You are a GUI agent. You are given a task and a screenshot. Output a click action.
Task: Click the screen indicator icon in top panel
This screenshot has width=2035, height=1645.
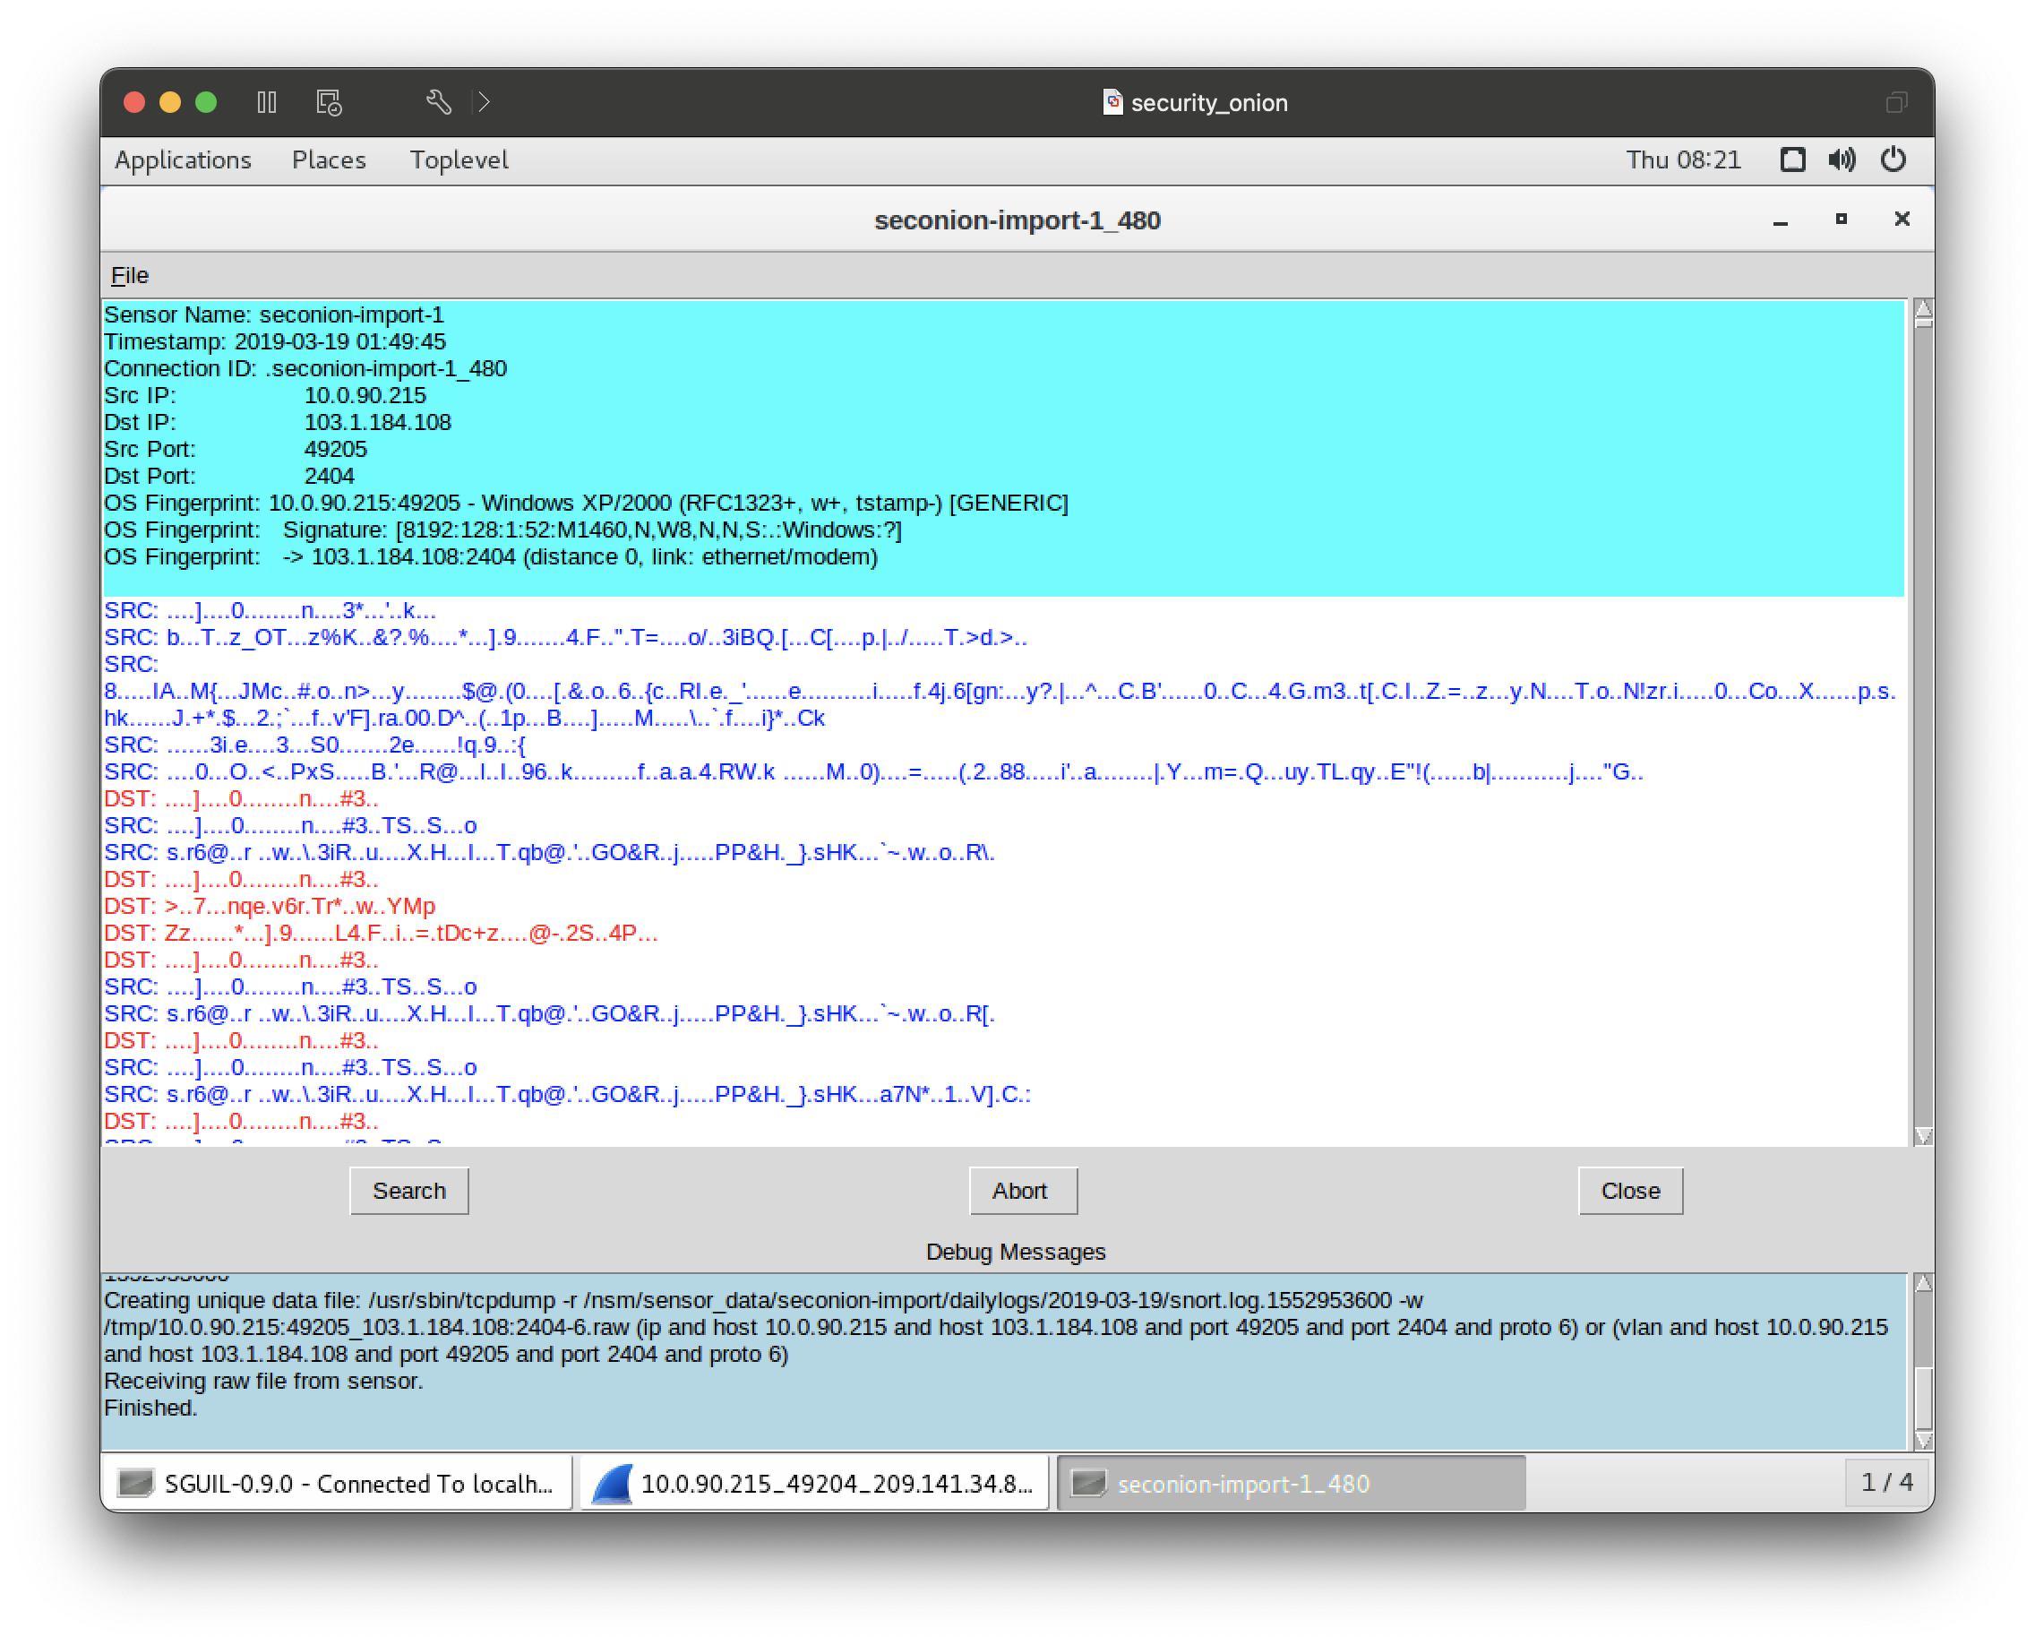pos(1791,159)
